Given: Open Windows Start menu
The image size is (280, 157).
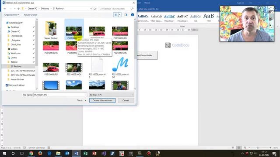Looking at the screenshot, I should 4,153.
